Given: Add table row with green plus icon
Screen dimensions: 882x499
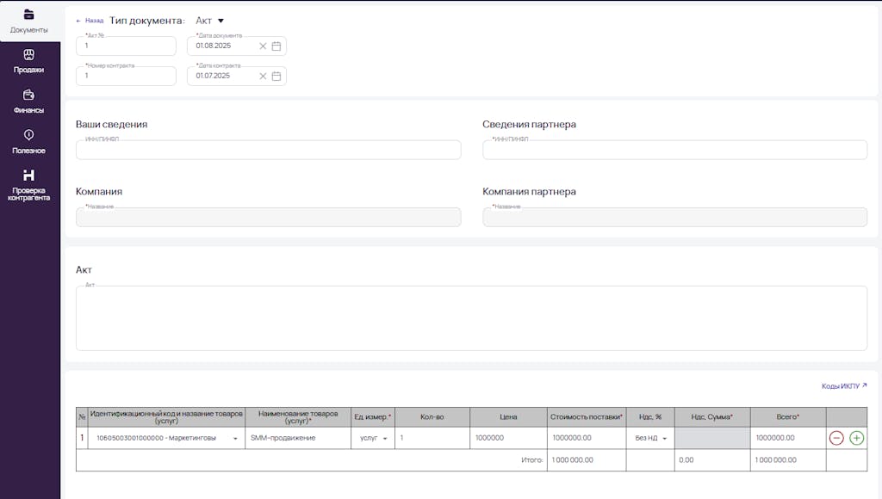Looking at the screenshot, I should tap(857, 438).
